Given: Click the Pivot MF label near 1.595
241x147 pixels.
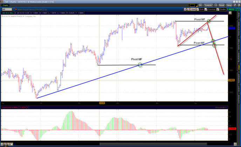Looking at the screenshot, I should pyautogui.click(x=199, y=43).
